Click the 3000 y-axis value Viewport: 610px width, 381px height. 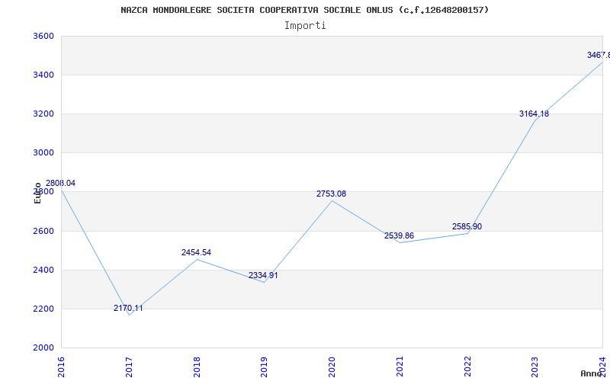click(x=43, y=153)
